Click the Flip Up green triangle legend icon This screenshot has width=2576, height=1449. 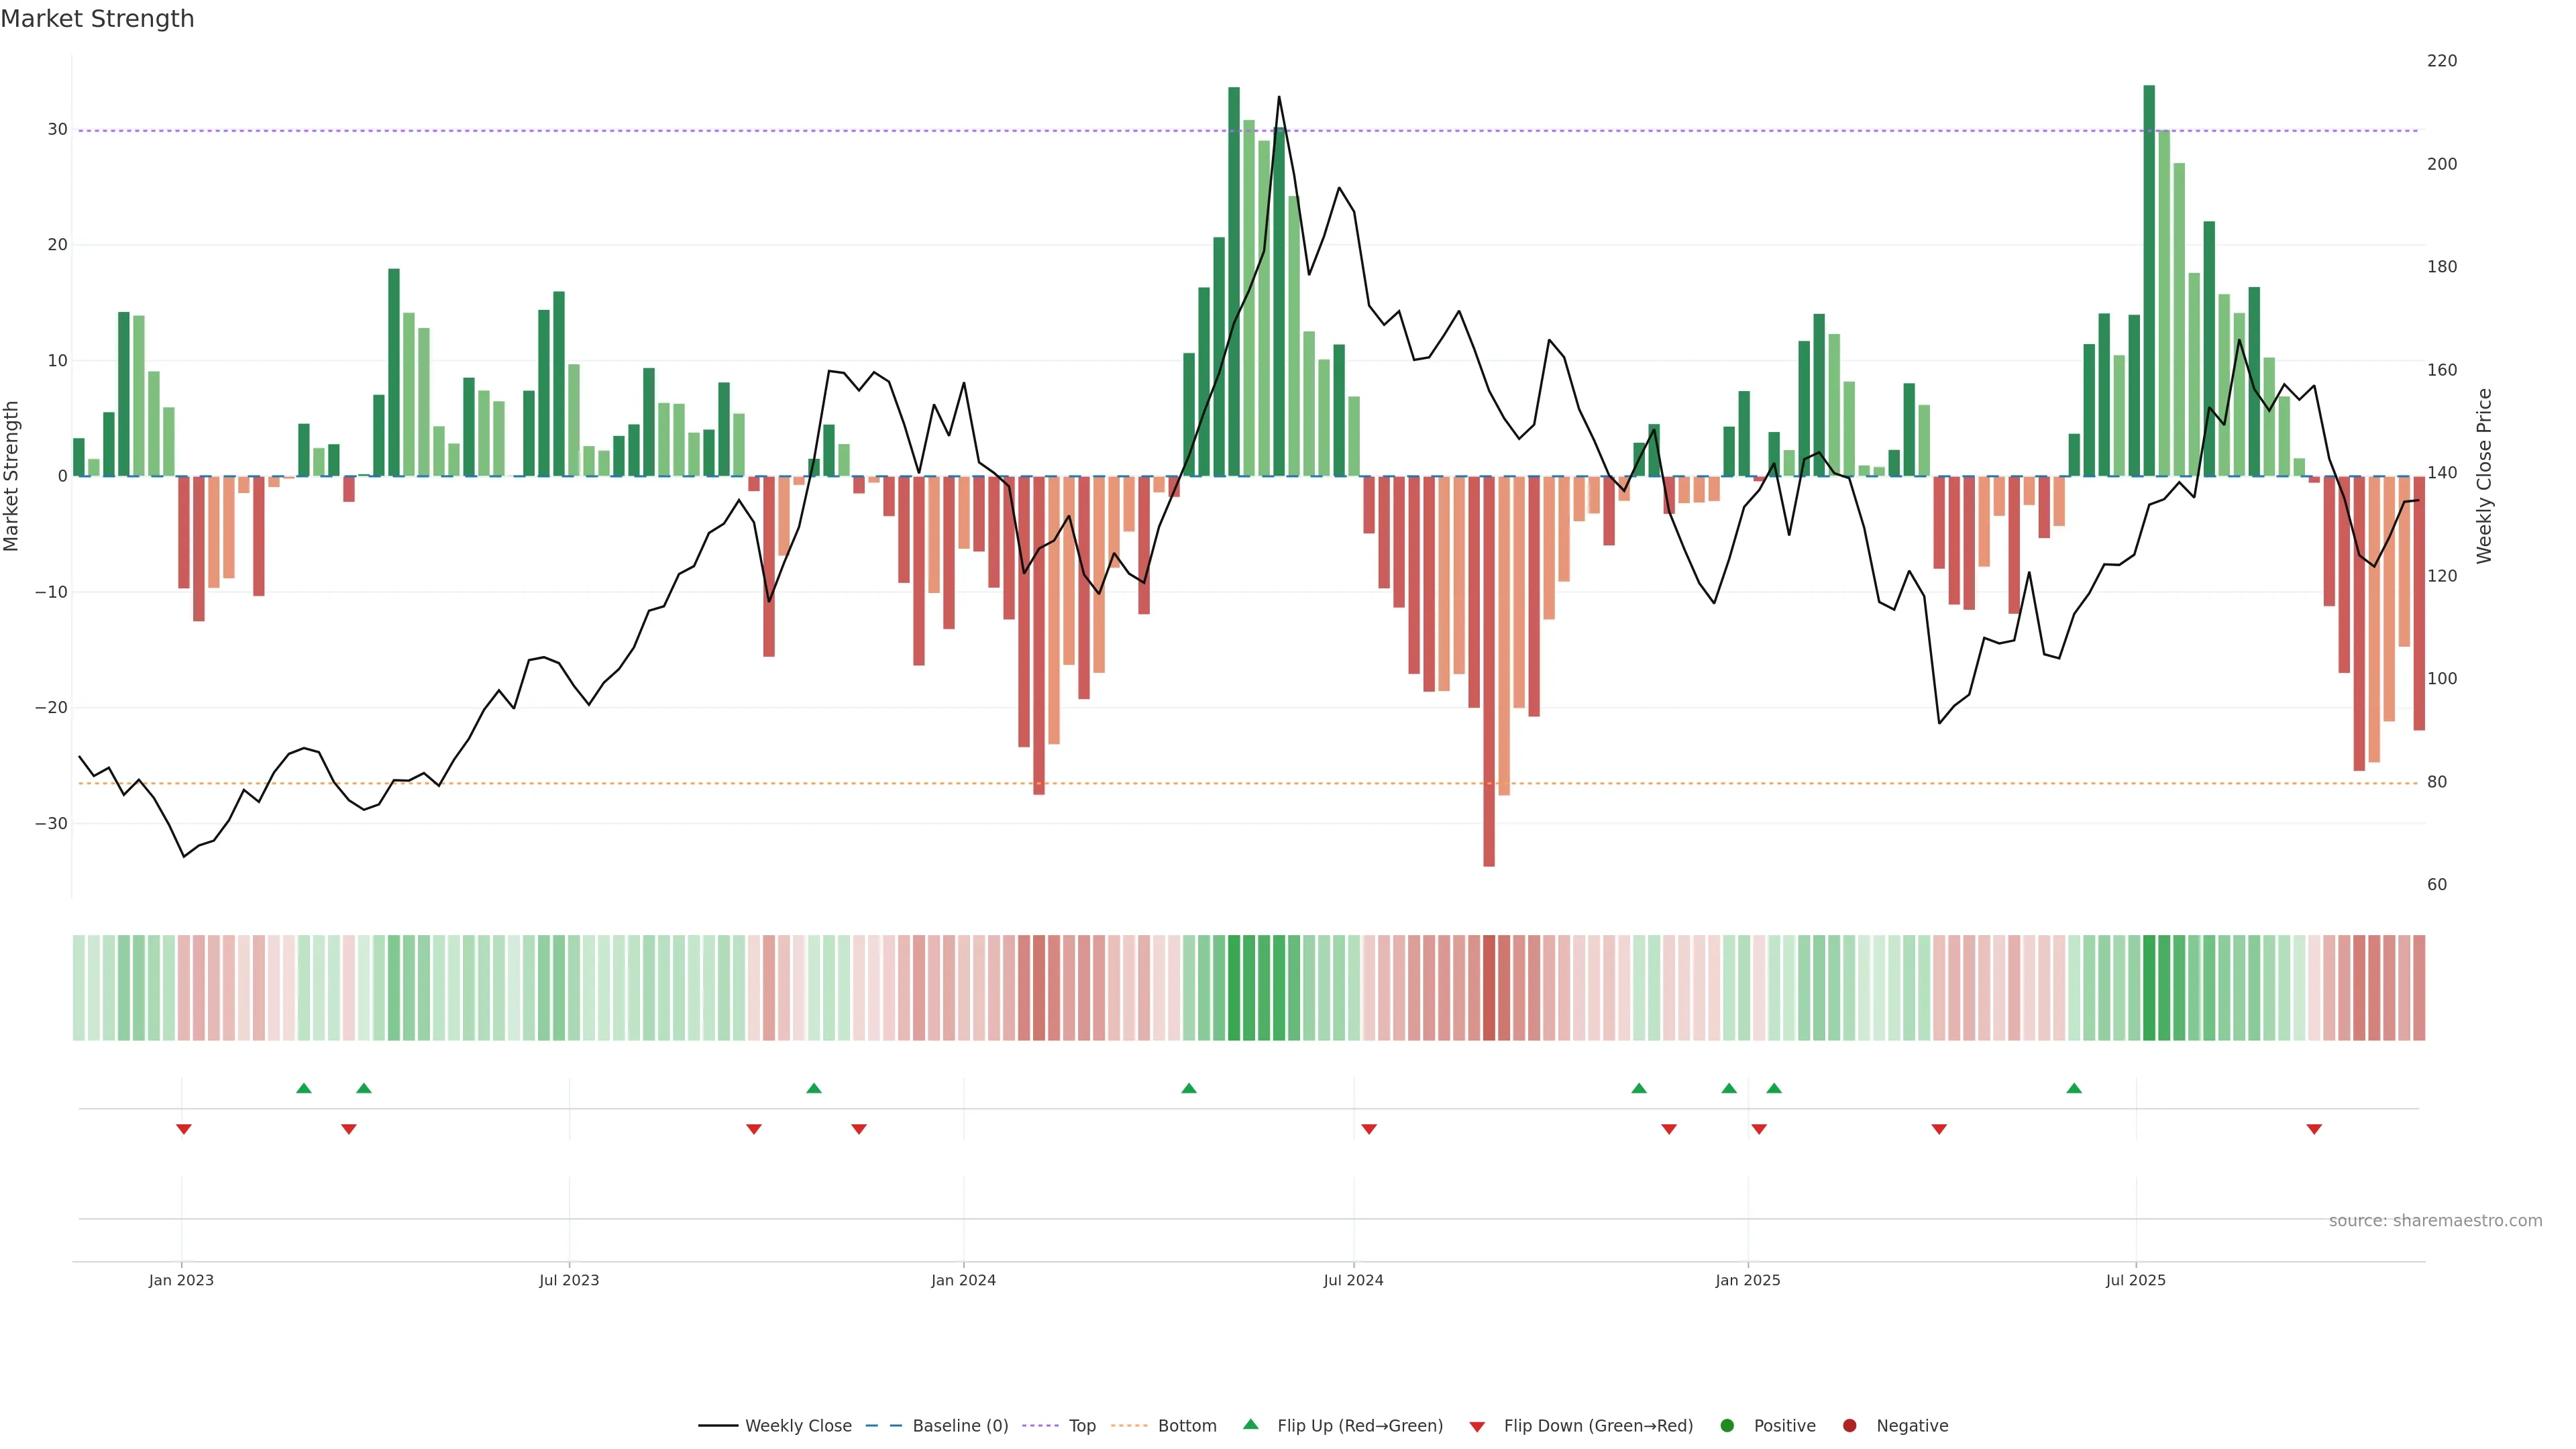[1250, 1424]
